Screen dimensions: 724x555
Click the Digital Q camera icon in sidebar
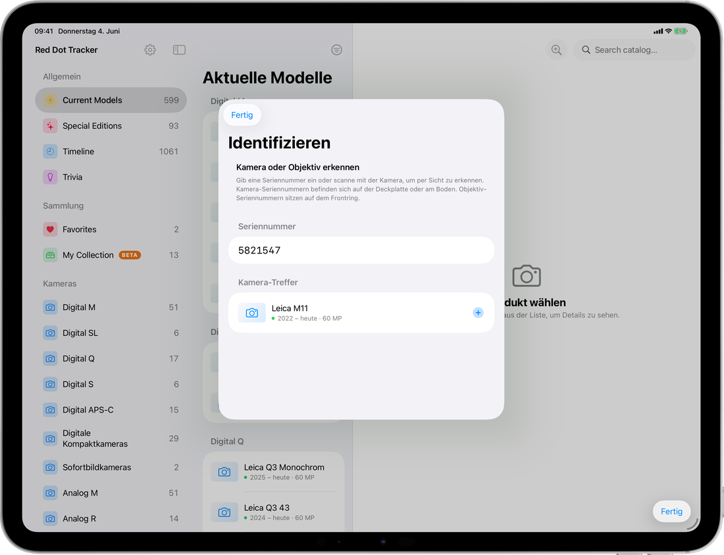(x=50, y=358)
